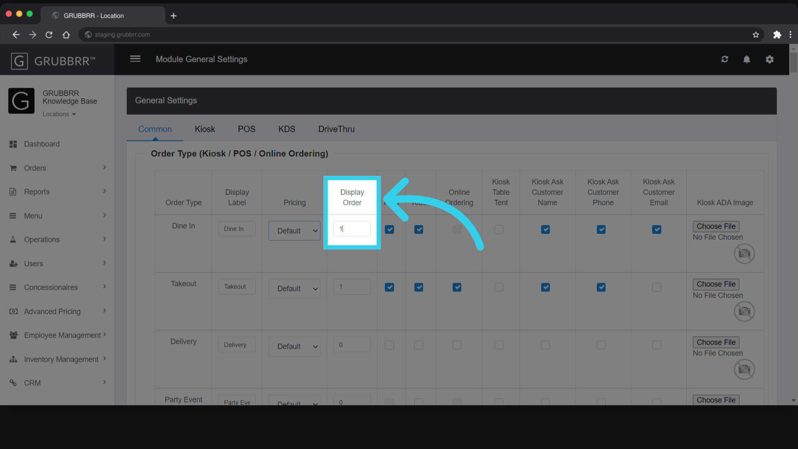Open Takeout Pricing dropdown

[294, 289]
